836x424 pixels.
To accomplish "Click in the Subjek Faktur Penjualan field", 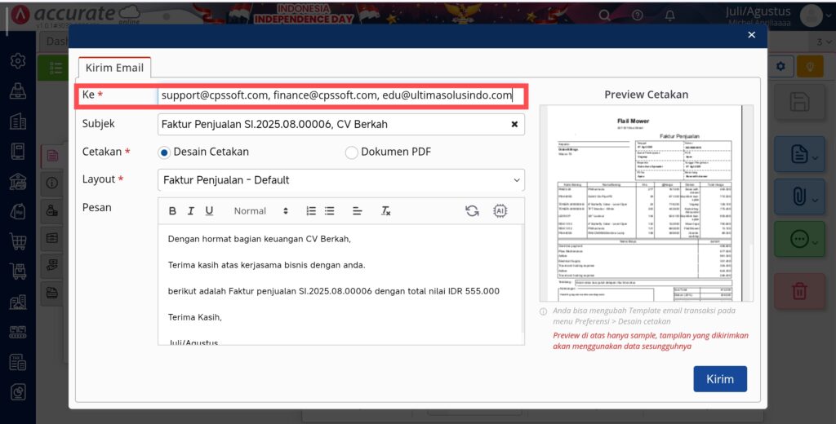I will pyautogui.click(x=341, y=124).
